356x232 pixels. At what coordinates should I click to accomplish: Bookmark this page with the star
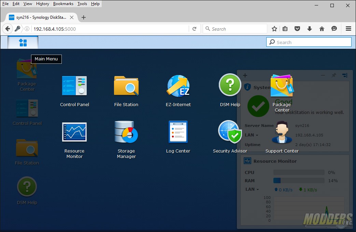click(274, 29)
